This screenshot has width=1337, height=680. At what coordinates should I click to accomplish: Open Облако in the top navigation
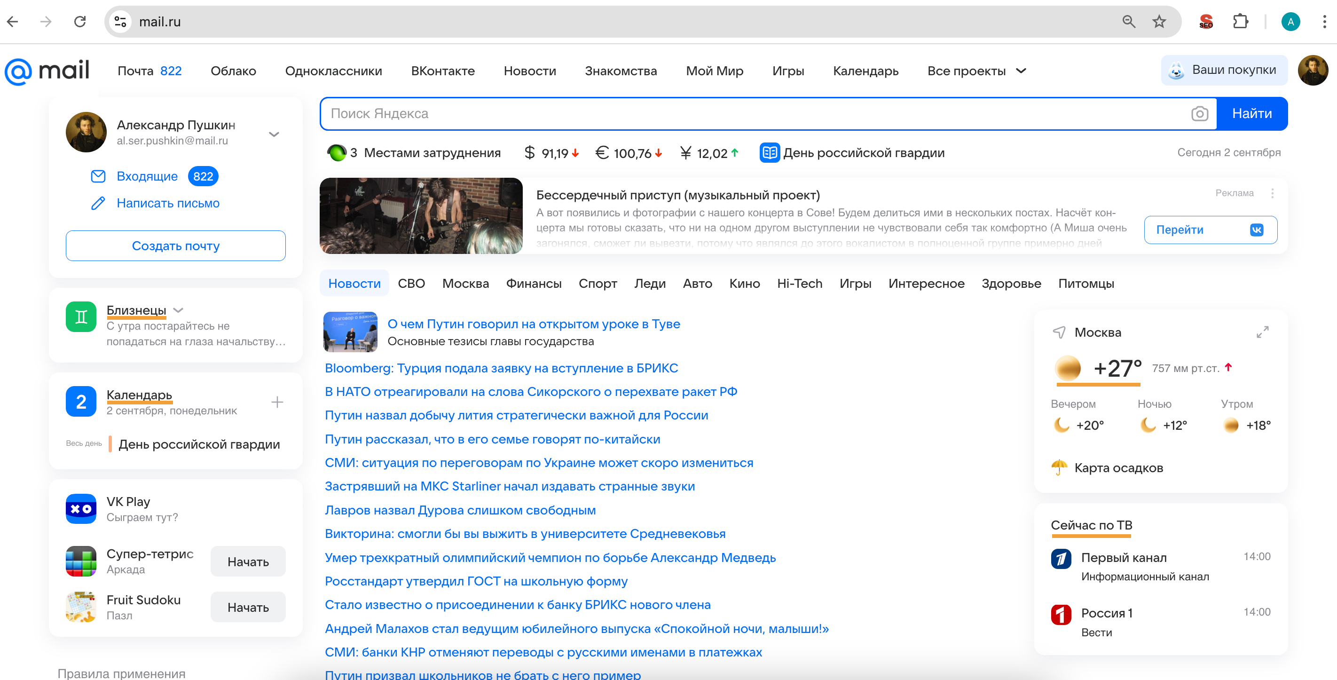tap(233, 71)
